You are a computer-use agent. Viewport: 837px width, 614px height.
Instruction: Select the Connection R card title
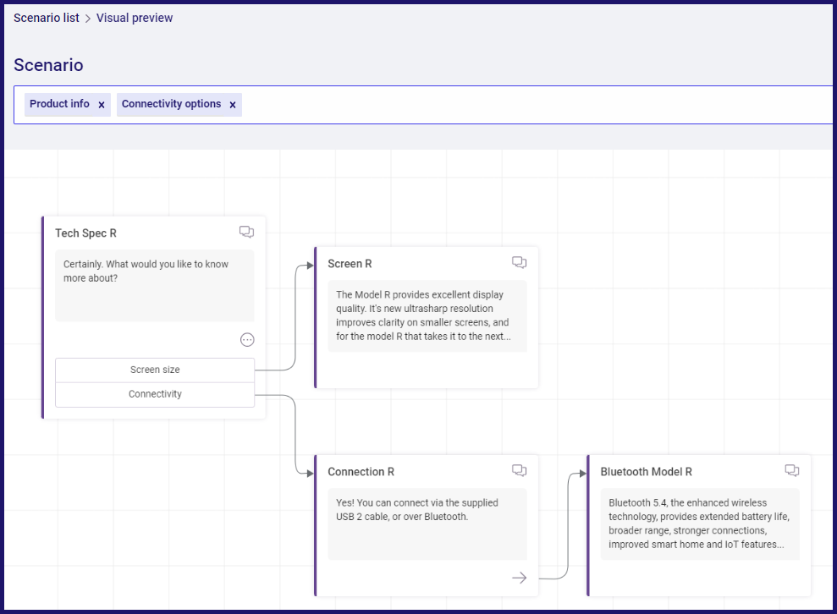(x=361, y=472)
